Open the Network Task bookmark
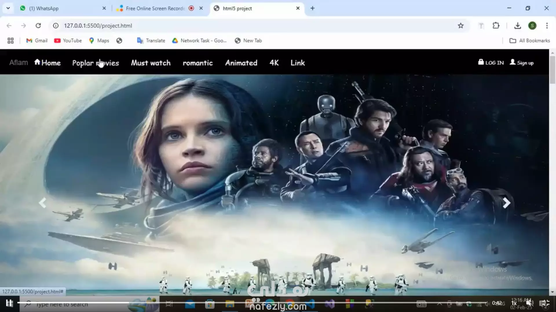This screenshot has width=556, height=312. click(199, 41)
